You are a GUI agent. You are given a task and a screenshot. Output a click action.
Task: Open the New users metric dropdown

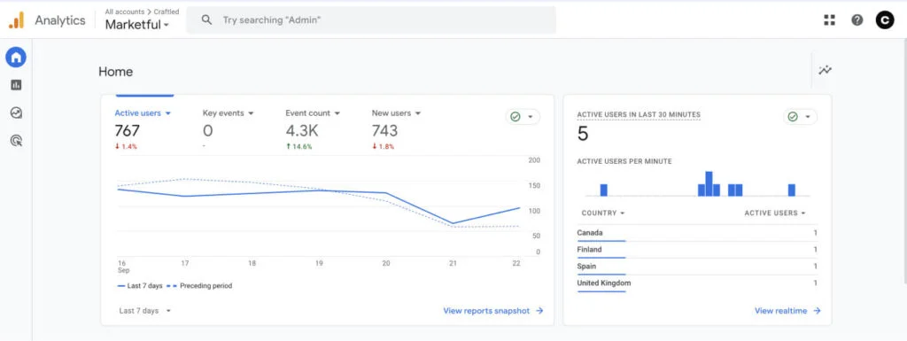coord(396,113)
